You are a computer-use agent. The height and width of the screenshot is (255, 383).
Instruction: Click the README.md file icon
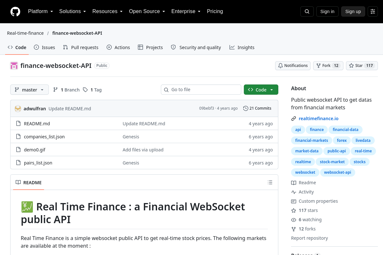[19, 124]
